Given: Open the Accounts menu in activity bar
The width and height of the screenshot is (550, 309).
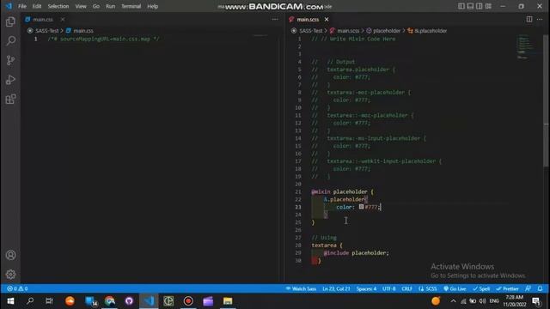Looking at the screenshot, I should pos(10,255).
